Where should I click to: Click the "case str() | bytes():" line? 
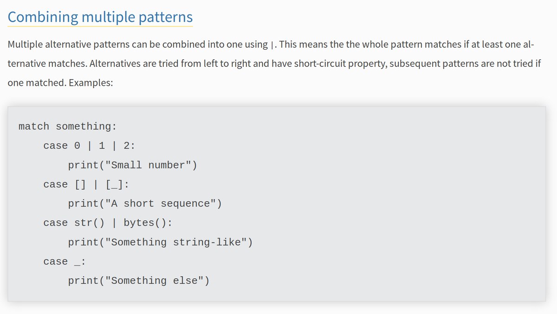pyautogui.click(x=108, y=223)
